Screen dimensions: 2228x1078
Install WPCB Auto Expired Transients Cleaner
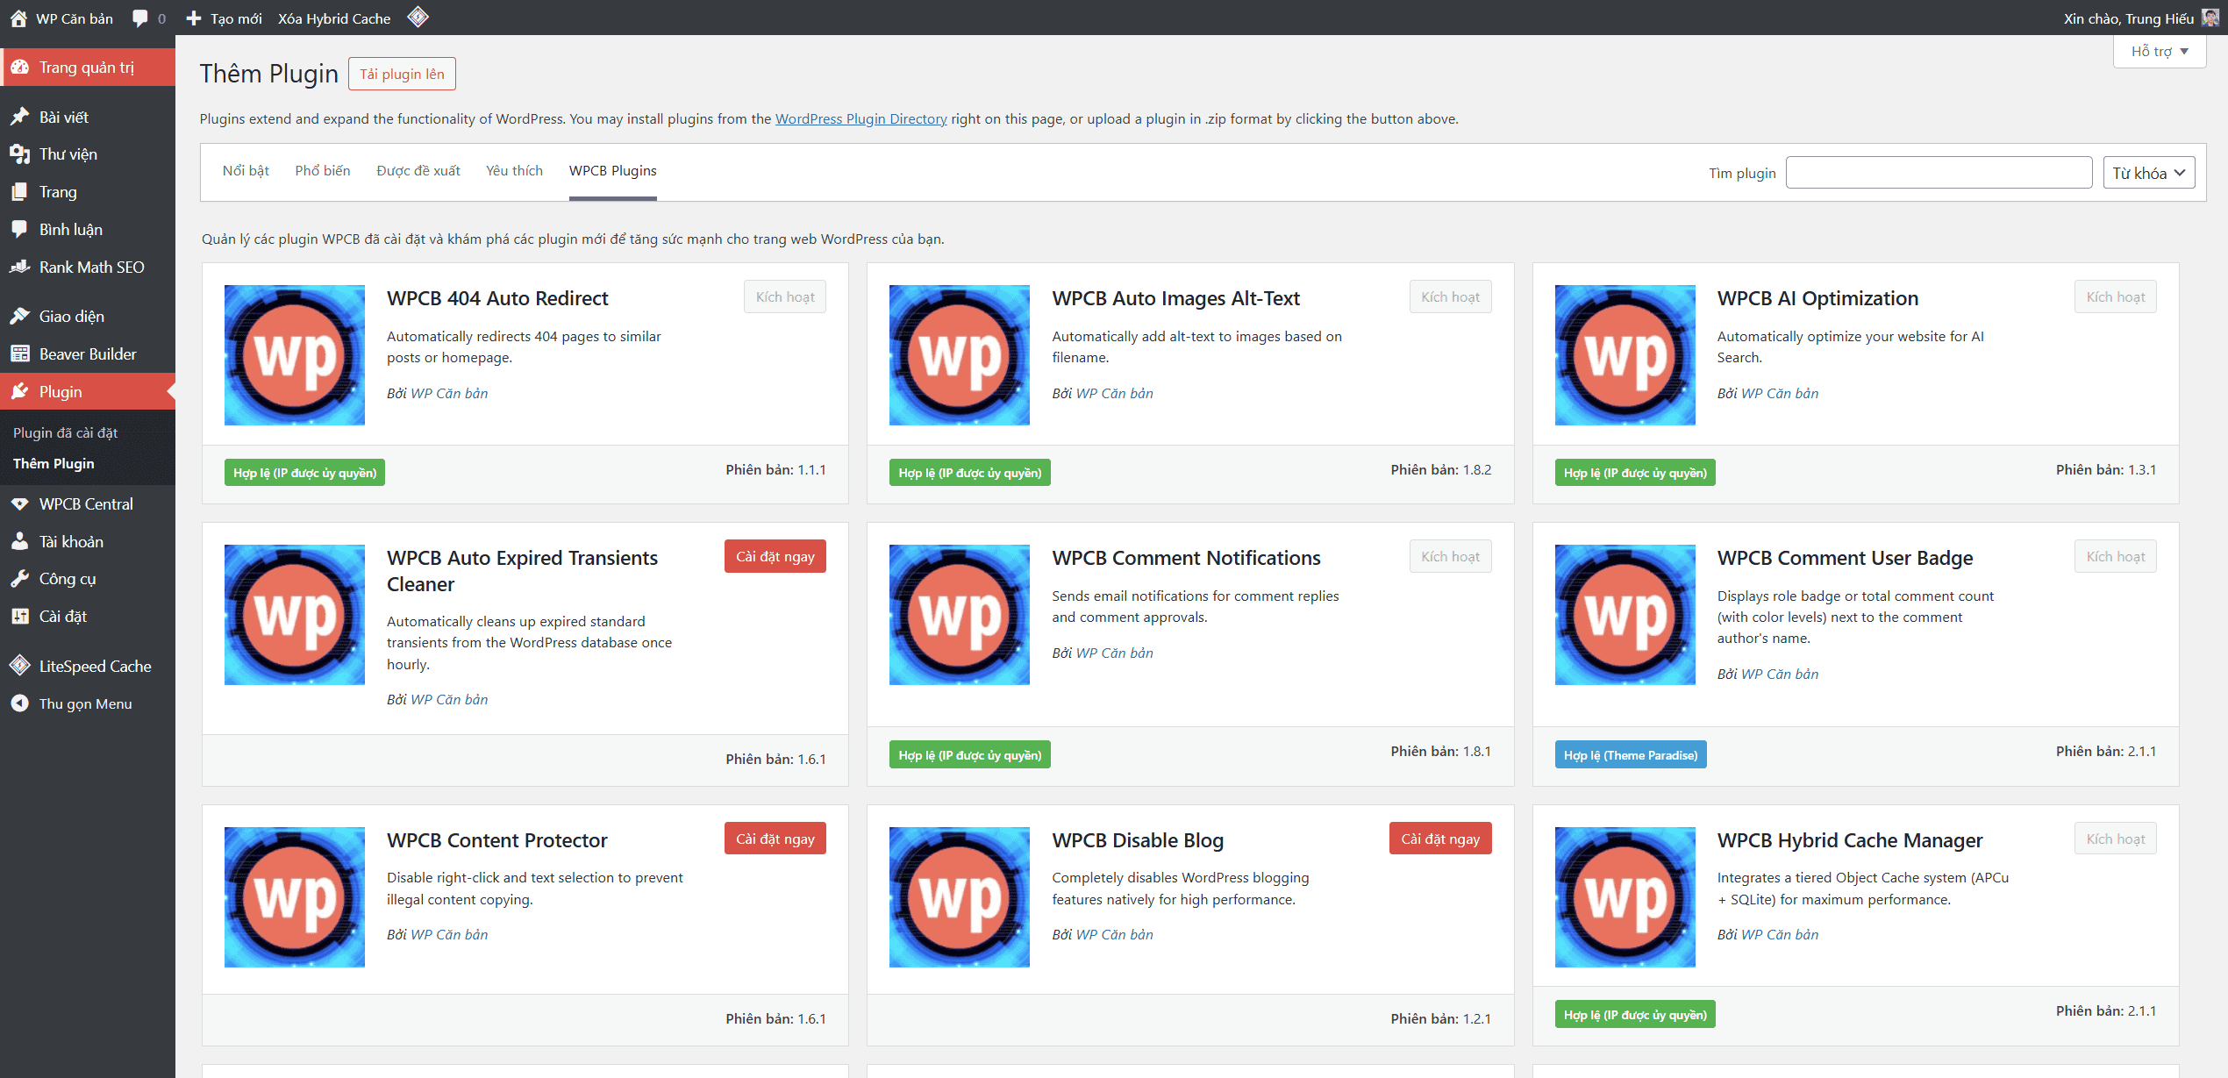pyautogui.click(x=775, y=556)
